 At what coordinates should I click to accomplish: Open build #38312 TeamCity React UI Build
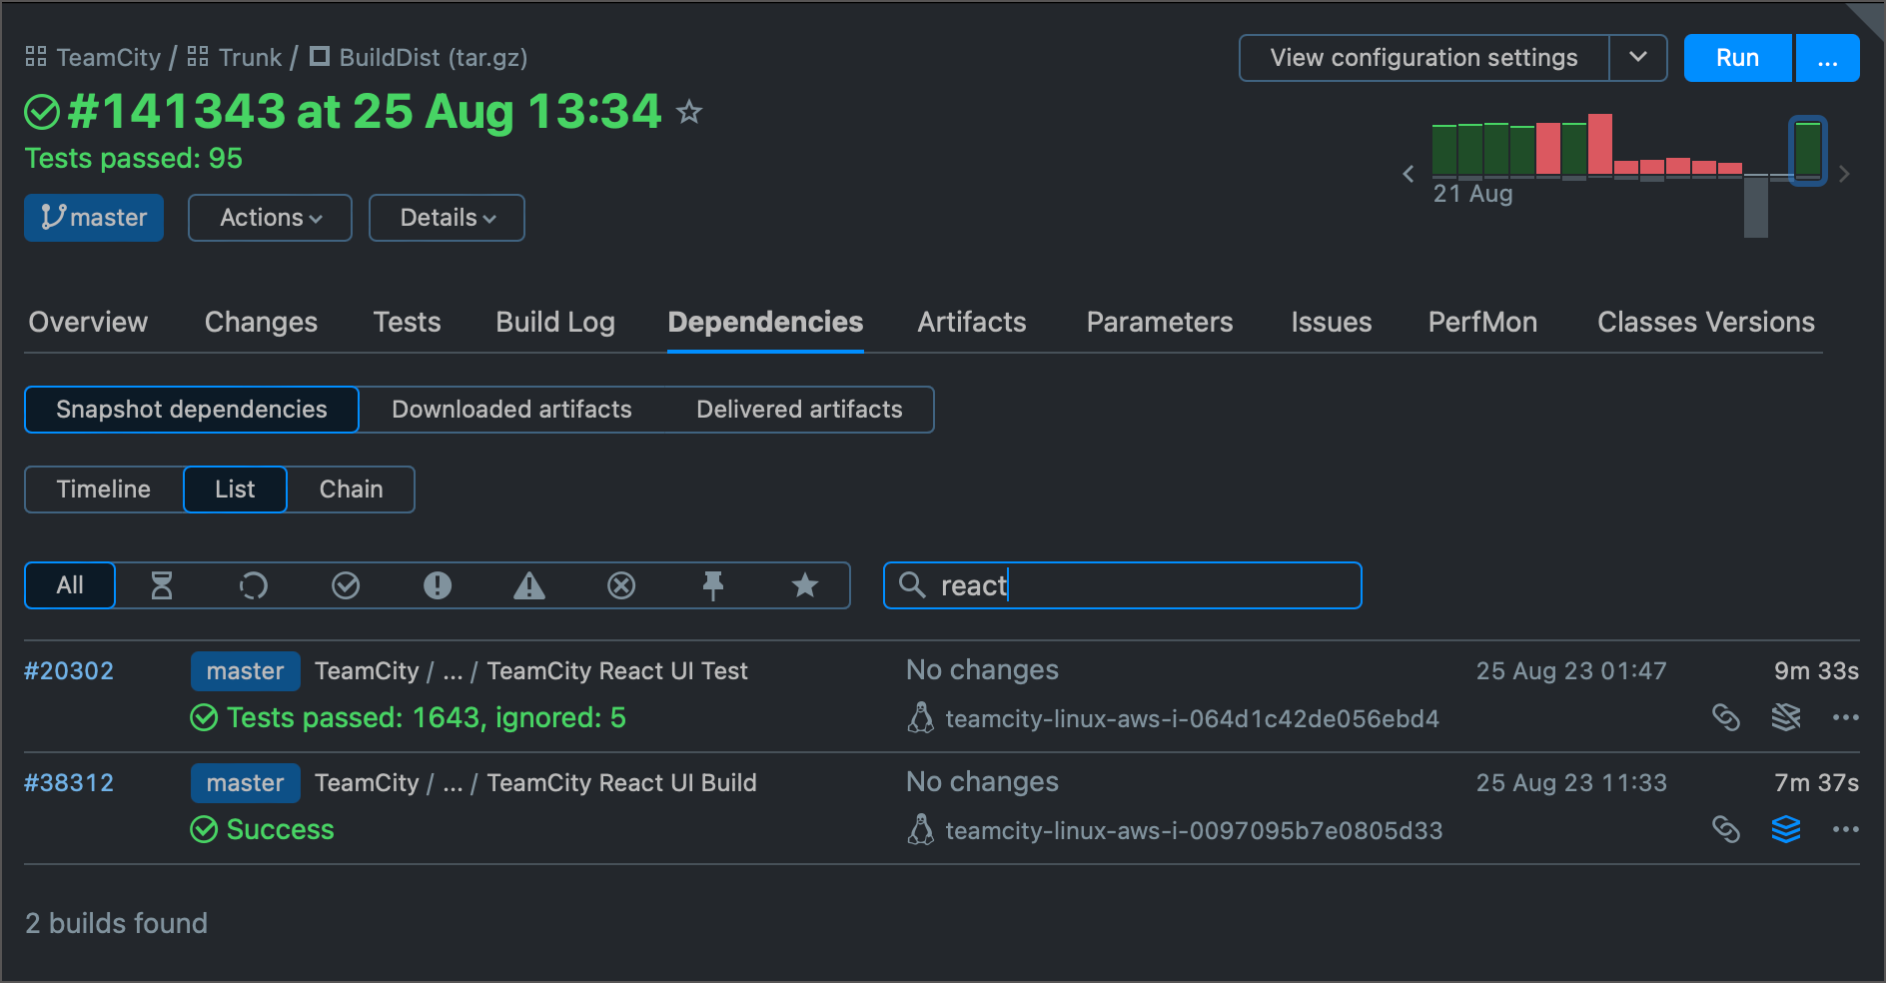[x=621, y=782]
